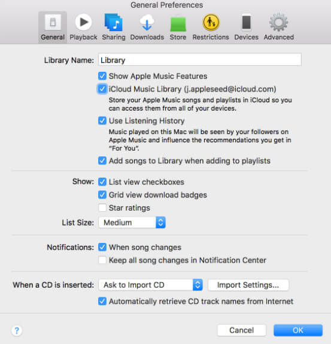Click the Downloads tab label
Screen dimensions: 331x344
pos(147,37)
